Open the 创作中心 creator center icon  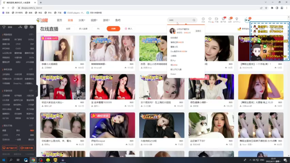[237, 20]
